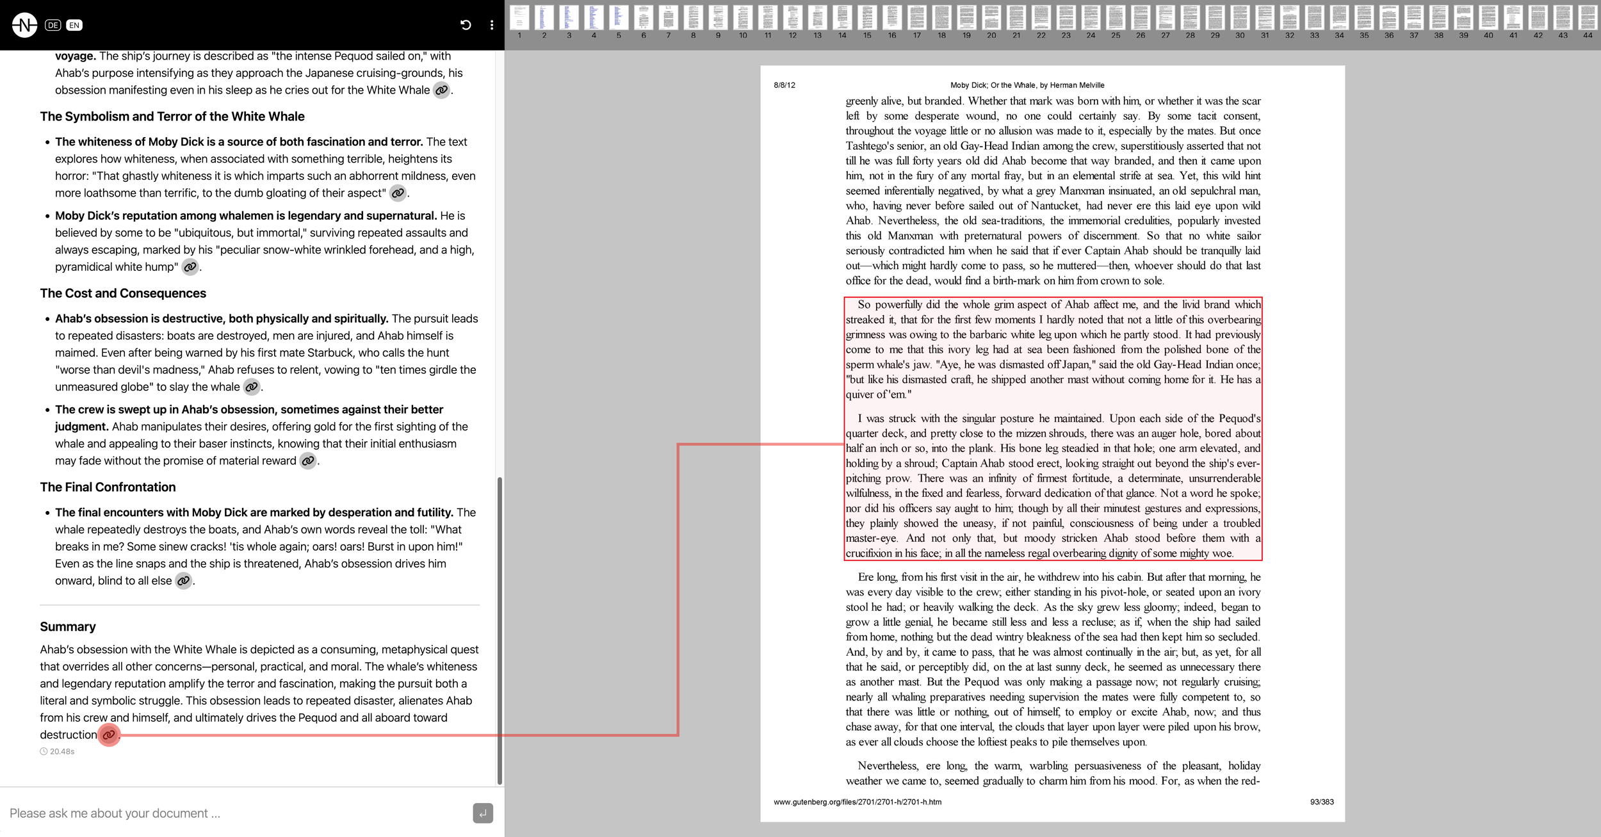Open citation link after 'White Whale' sentence
Screen dimensions: 1601x837
(441, 90)
